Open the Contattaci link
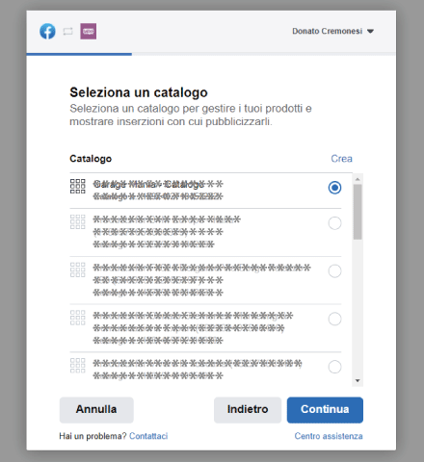The image size is (424, 462). click(148, 436)
